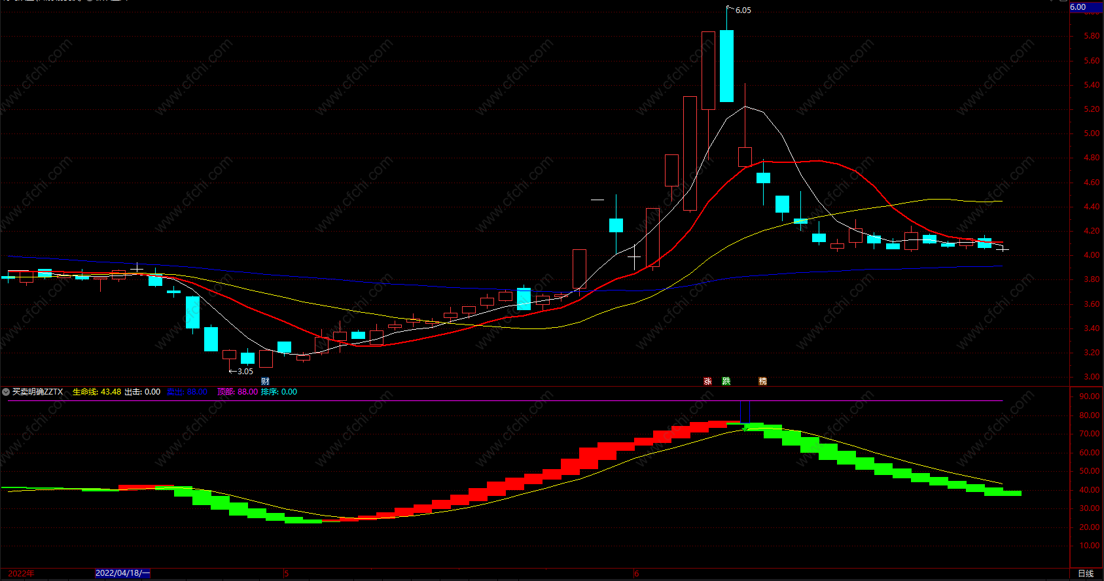
Task: Click the 90.00 indicator axis label
Action: (x=1090, y=396)
